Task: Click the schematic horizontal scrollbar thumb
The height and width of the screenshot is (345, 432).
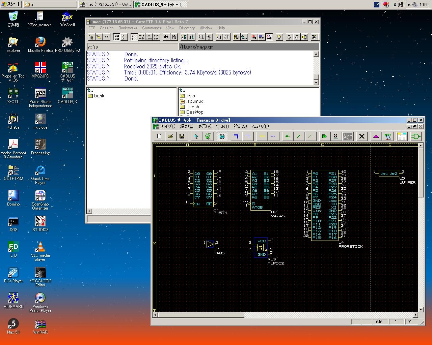Action: [201, 315]
